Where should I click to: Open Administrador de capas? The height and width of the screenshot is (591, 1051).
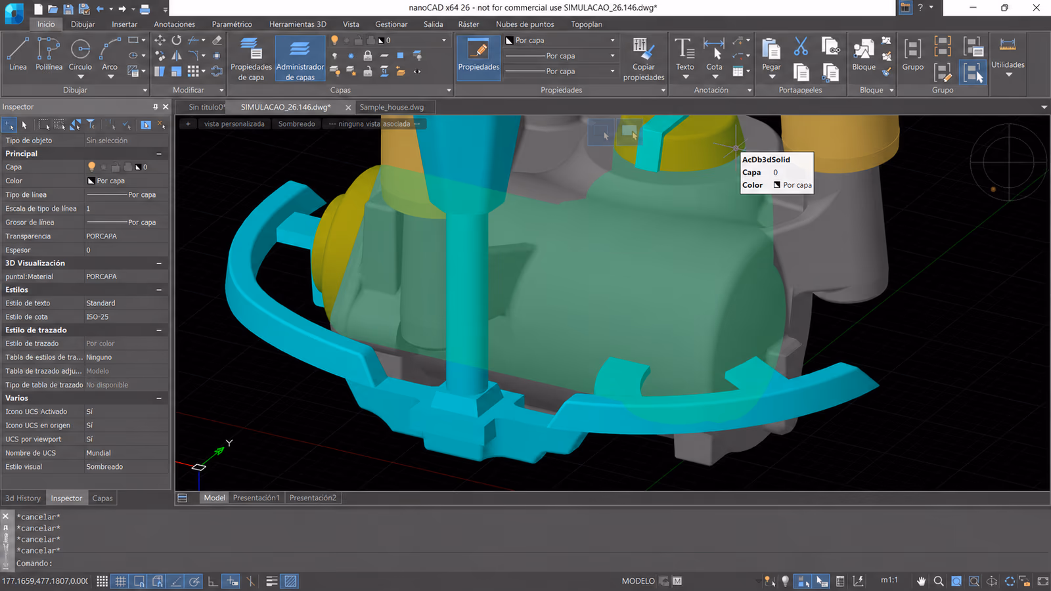[x=300, y=58]
